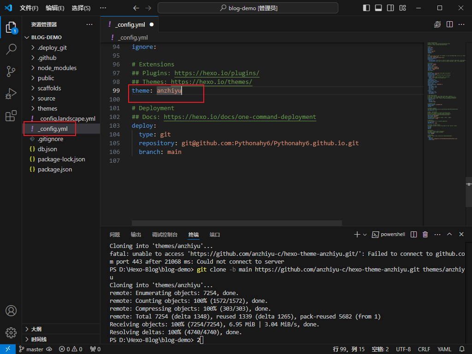Switch to the 问题 panel tab

click(115, 235)
